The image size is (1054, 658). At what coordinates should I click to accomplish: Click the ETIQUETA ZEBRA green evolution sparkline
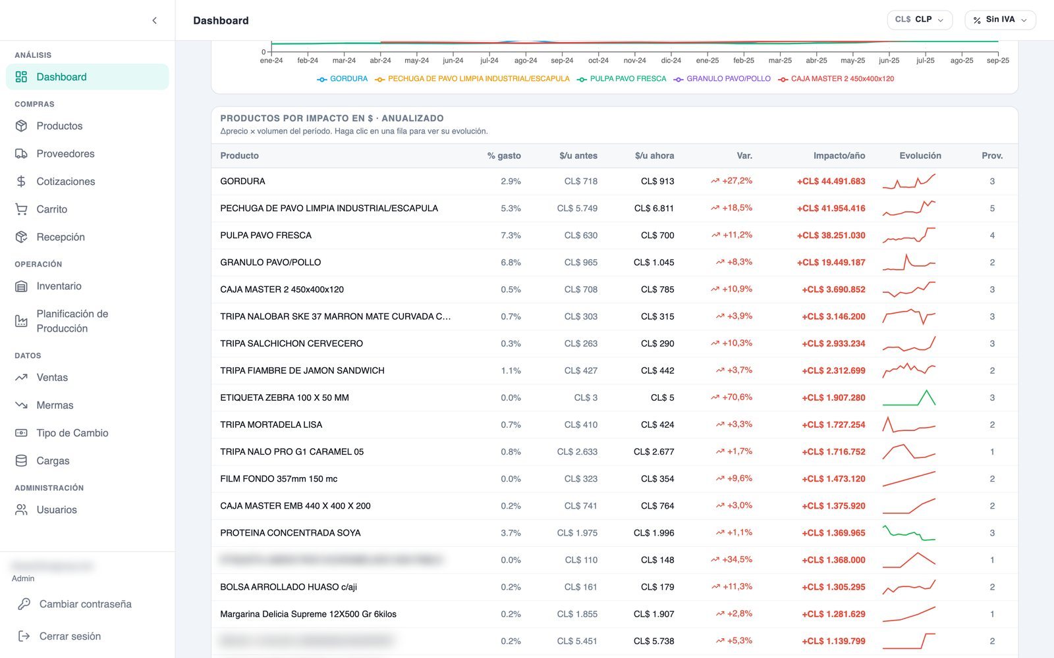[x=909, y=397]
